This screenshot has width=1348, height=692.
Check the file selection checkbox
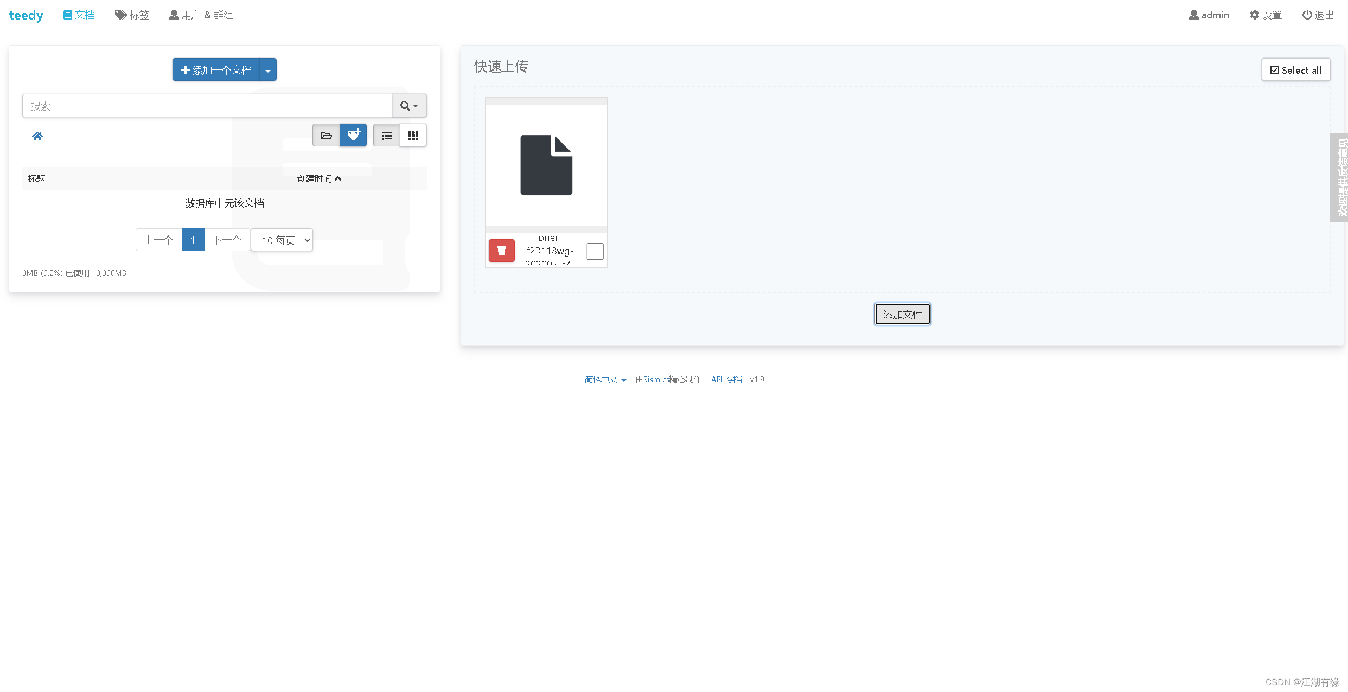(595, 251)
